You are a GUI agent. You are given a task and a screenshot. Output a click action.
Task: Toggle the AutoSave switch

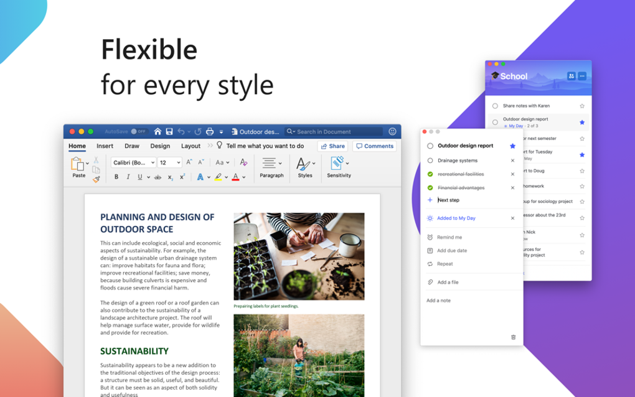click(138, 131)
